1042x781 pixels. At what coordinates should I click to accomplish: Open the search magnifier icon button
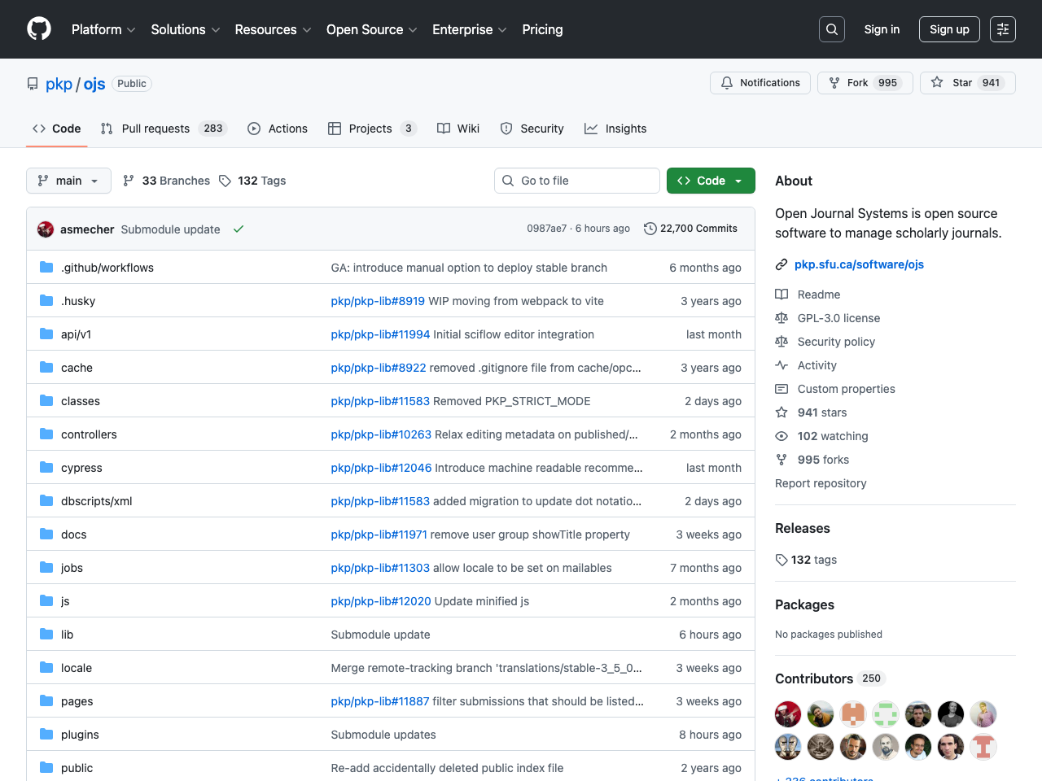[832, 29]
